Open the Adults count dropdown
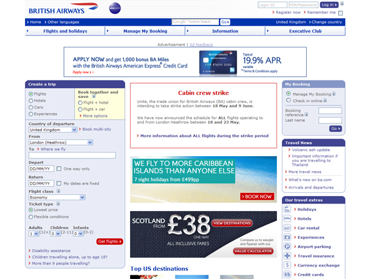Screen dimensions: 375x279 click(x=34, y=233)
